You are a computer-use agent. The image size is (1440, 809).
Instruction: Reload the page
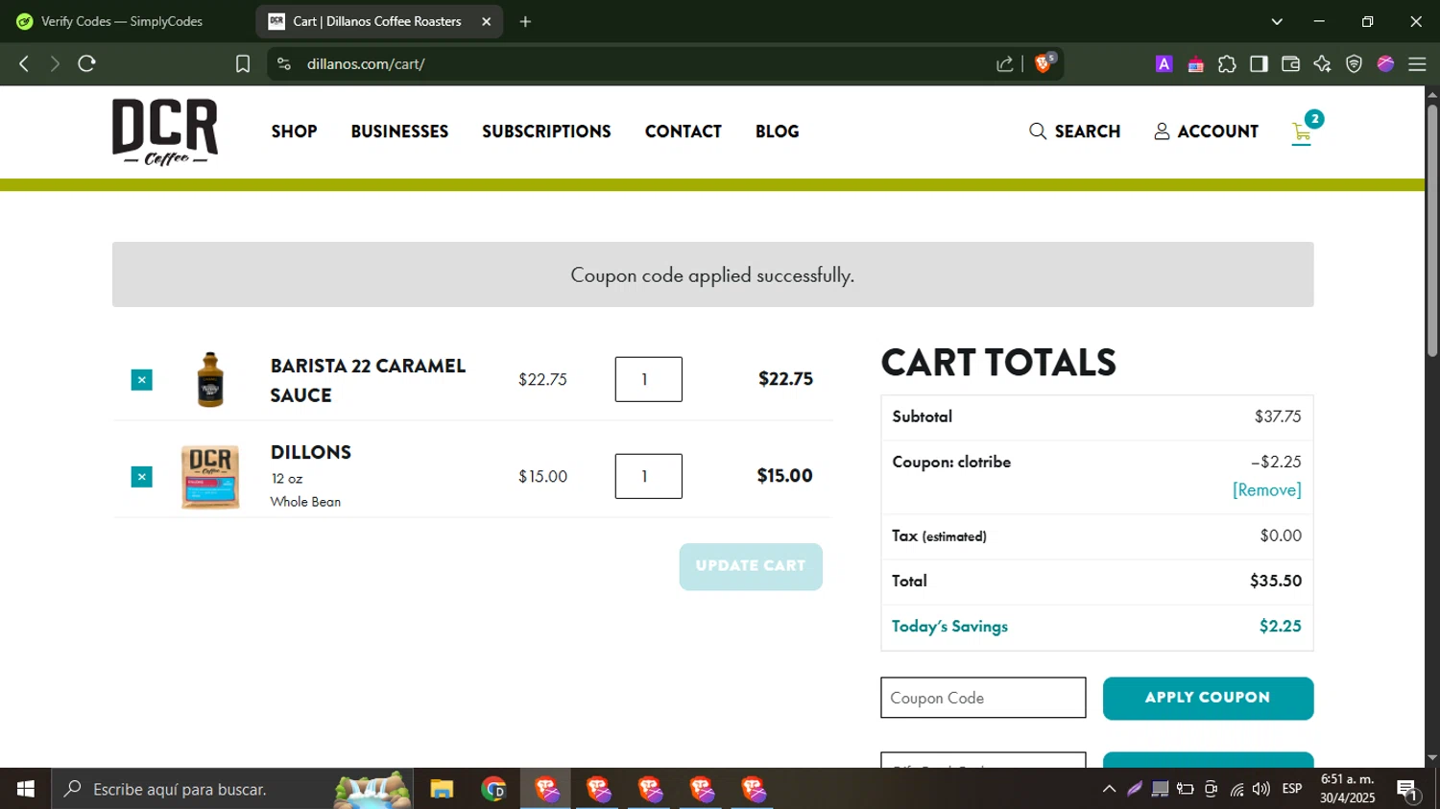pyautogui.click(x=87, y=63)
